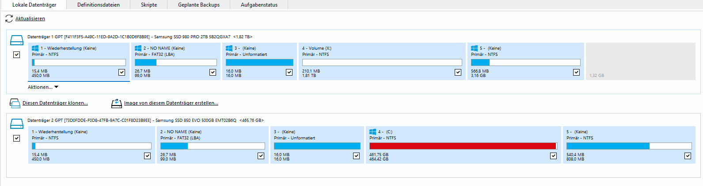Click usage bar of disk 2 NO NAME partition
This screenshot has height=186, width=703.
213,146
